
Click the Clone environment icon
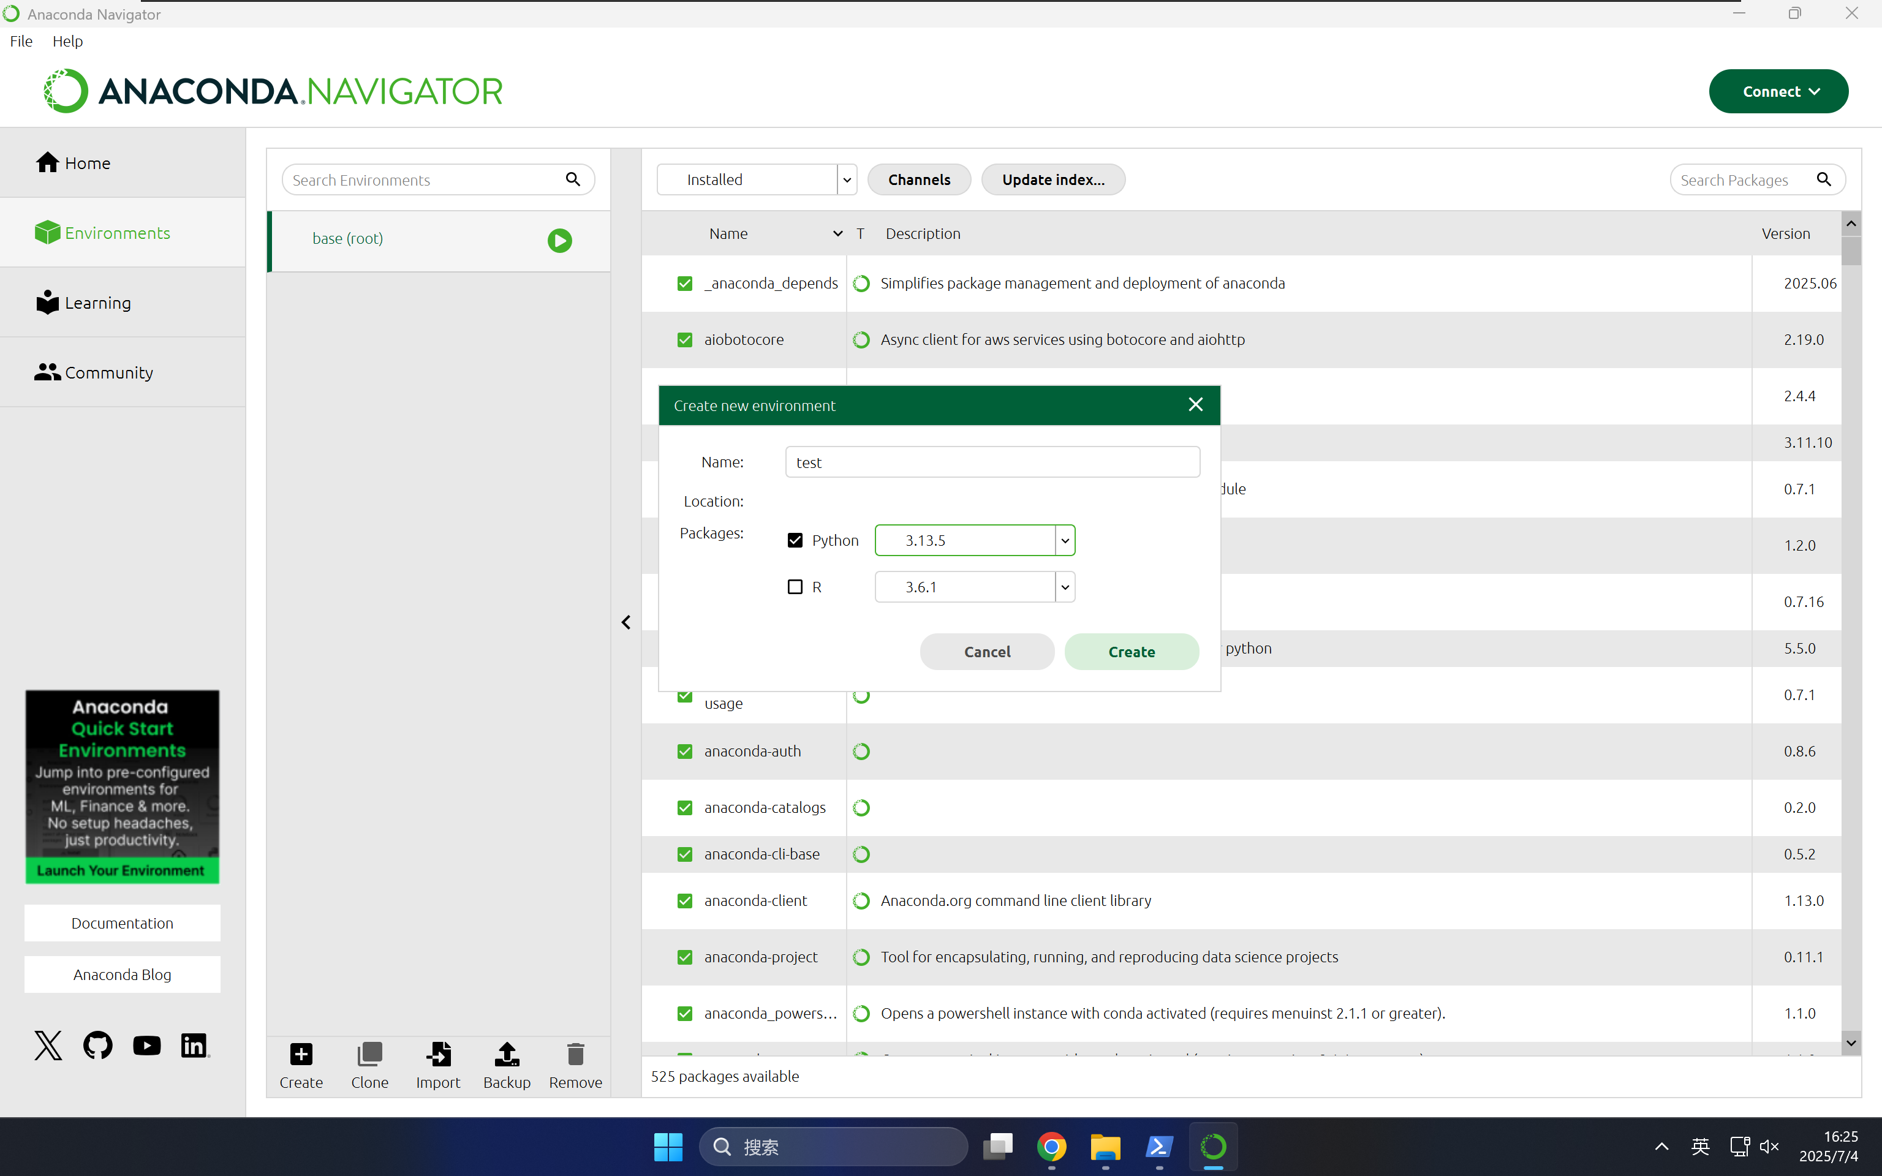coord(369,1055)
